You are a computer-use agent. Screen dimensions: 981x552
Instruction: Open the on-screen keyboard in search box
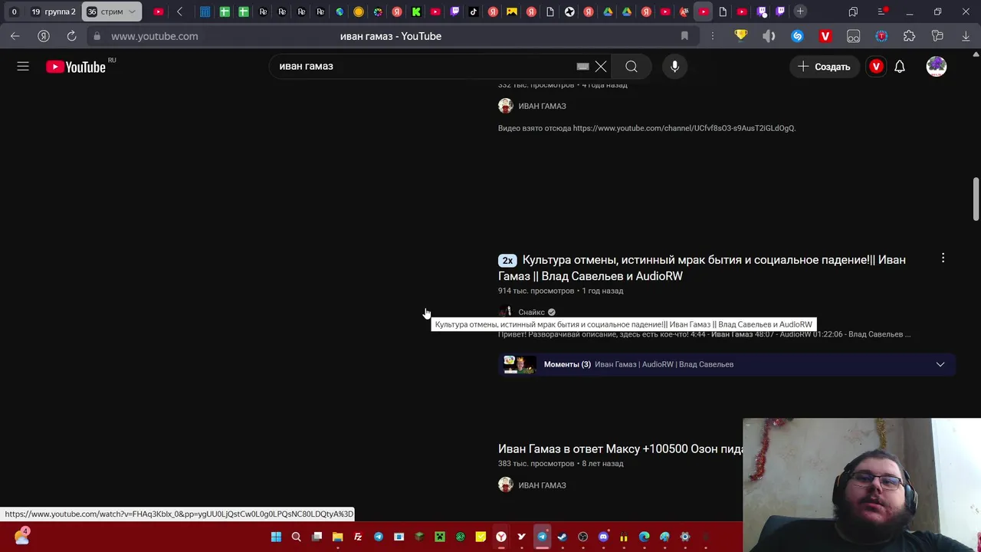pyautogui.click(x=582, y=67)
